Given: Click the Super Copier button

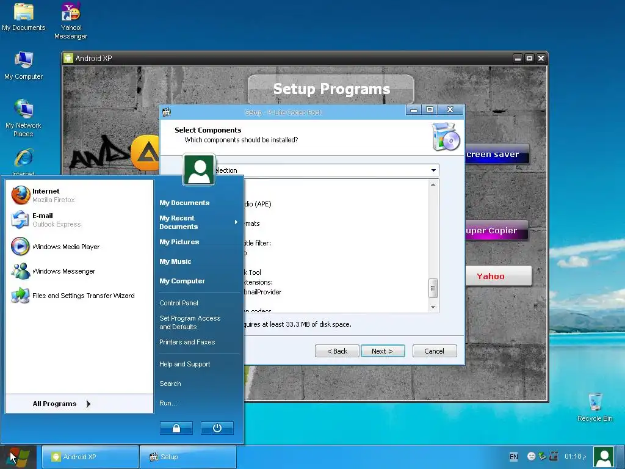Looking at the screenshot, I should (497, 230).
